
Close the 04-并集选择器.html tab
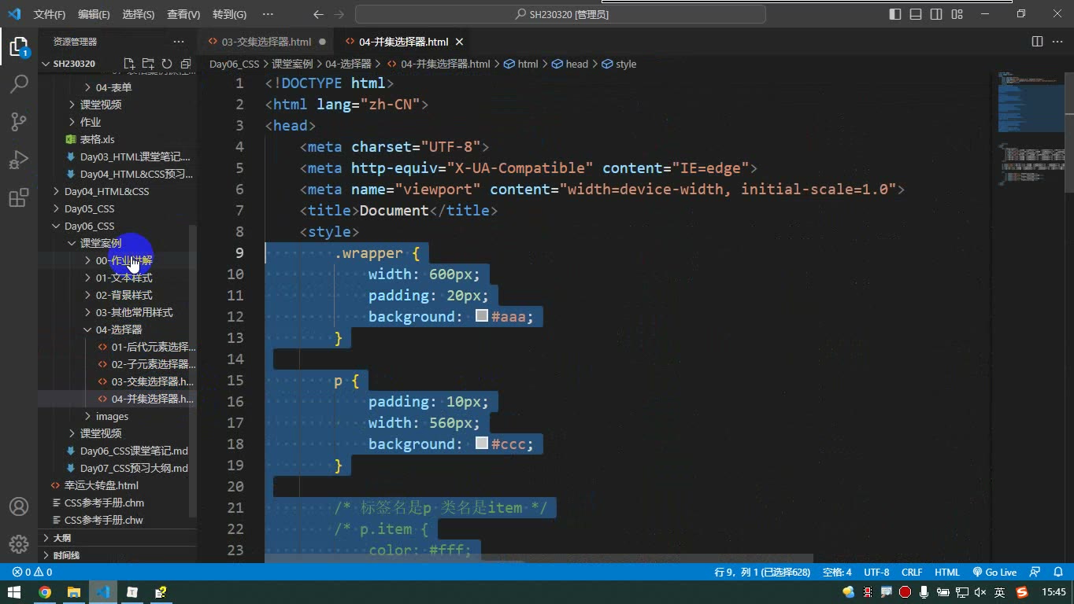pyautogui.click(x=460, y=42)
